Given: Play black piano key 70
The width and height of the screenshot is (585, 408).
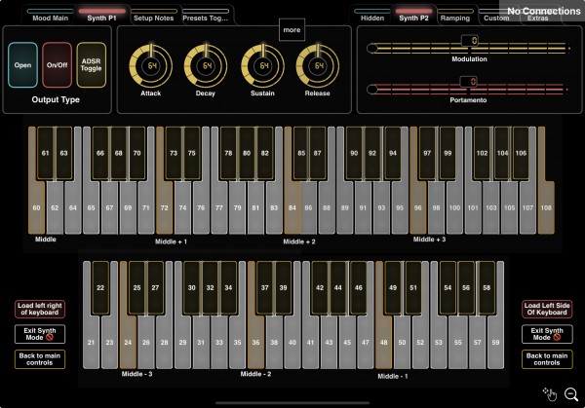Looking at the screenshot, I should pyautogui.click(x=136, y=153).
